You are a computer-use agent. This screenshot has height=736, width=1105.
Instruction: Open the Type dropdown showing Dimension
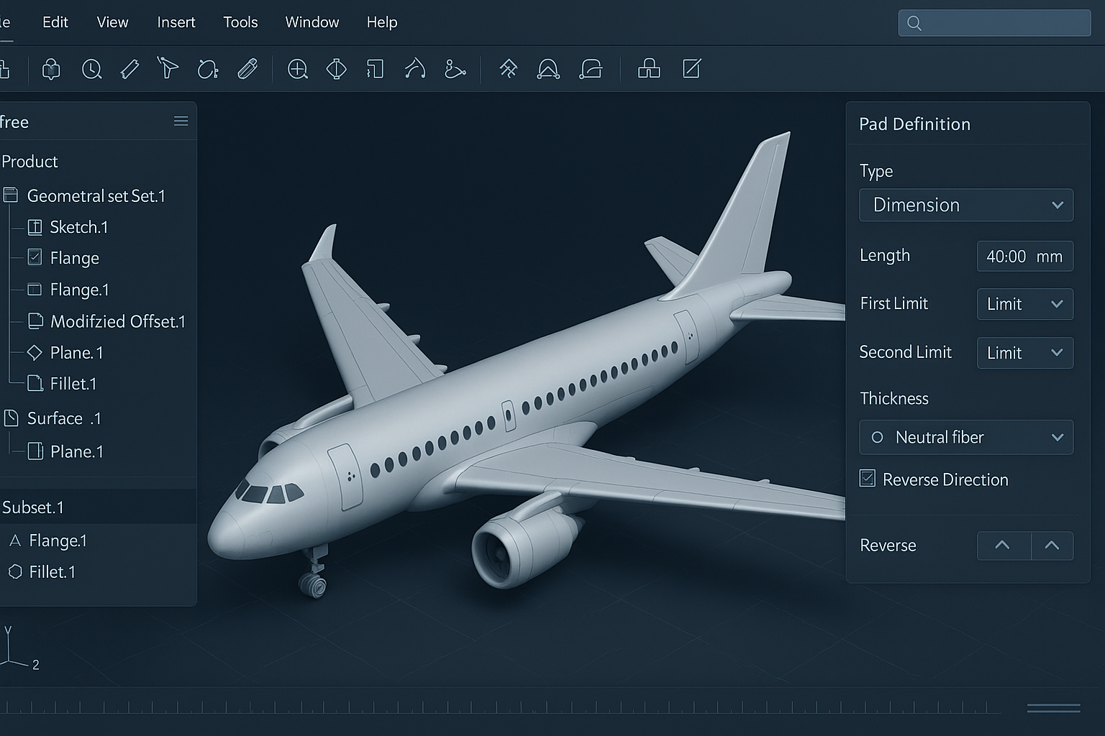click(965, 205)
